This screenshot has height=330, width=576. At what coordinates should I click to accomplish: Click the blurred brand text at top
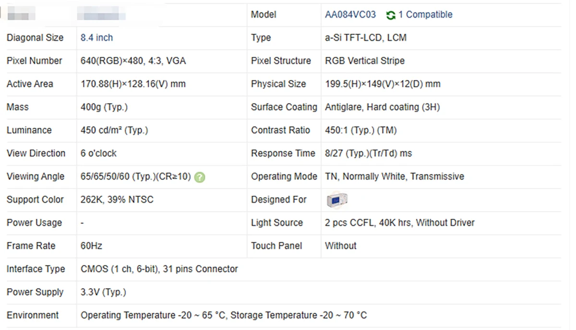pyautogui.click(x=101, y=15)
